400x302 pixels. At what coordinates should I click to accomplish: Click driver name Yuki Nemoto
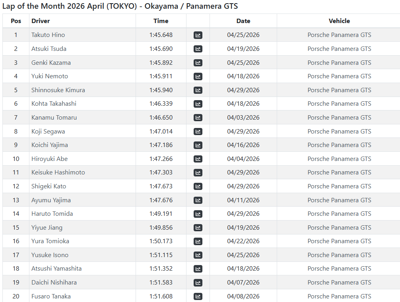[50, 76]
